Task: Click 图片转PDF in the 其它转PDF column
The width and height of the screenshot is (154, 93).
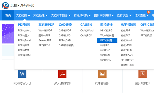Action: click(44, 36)
